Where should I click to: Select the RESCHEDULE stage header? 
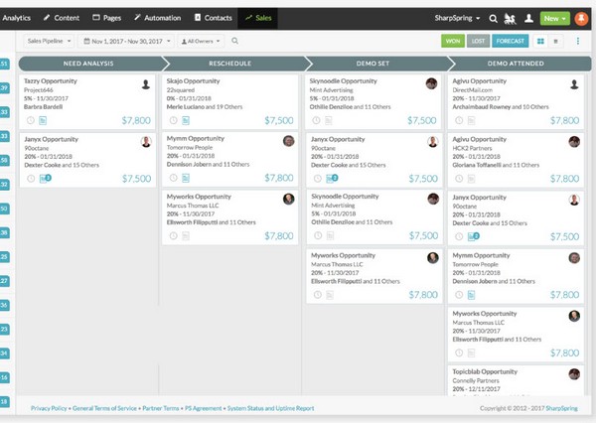click(x=232, y=64)
